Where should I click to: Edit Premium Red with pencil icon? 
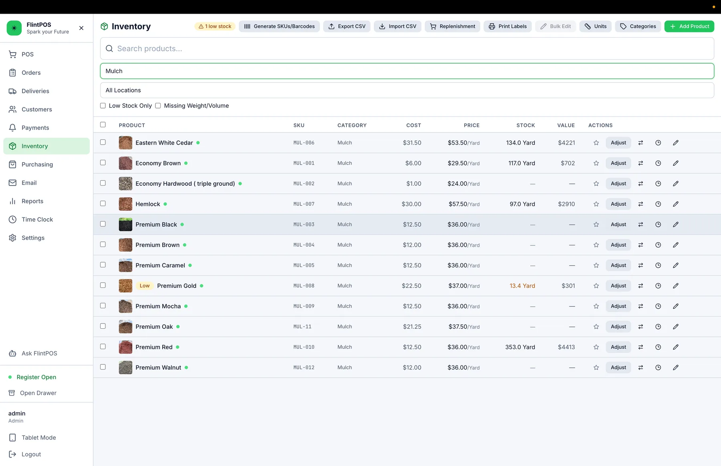tap(676, 347)
